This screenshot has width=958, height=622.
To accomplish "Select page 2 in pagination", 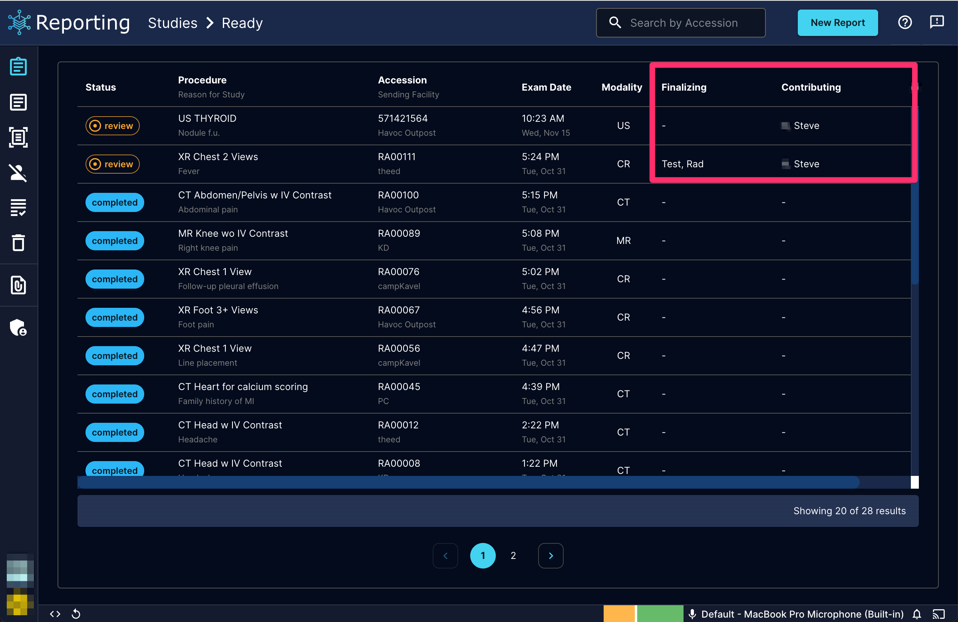I will click(513, 556).
